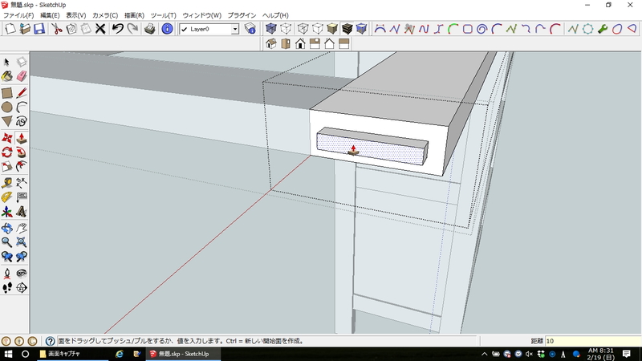Click the help question mark in status bar
This screenshot has height=361, width=642.
(50, 341)
